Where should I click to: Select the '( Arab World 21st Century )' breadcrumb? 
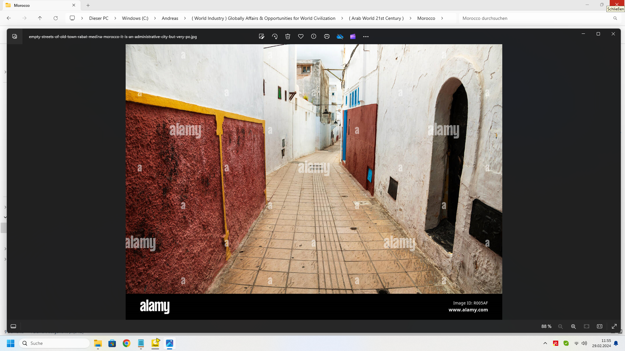(376, 18)
